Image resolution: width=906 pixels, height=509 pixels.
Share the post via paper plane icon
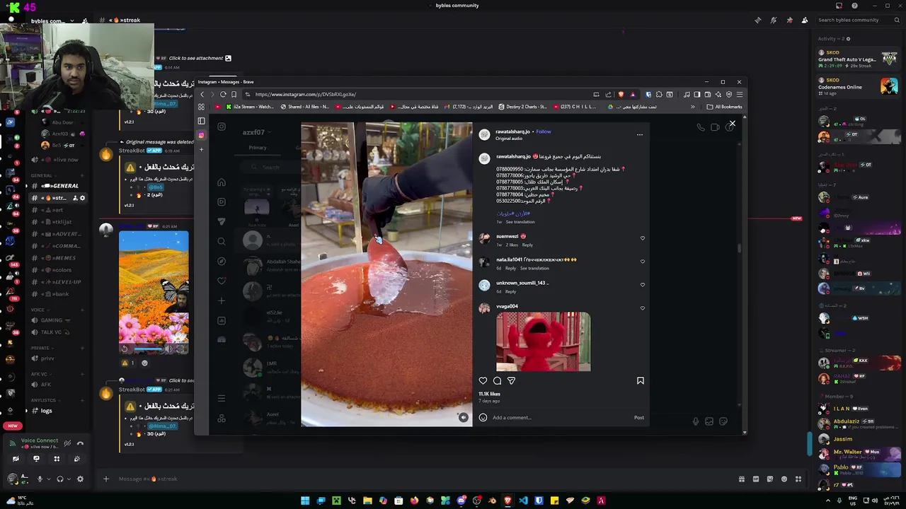point(511,380)
